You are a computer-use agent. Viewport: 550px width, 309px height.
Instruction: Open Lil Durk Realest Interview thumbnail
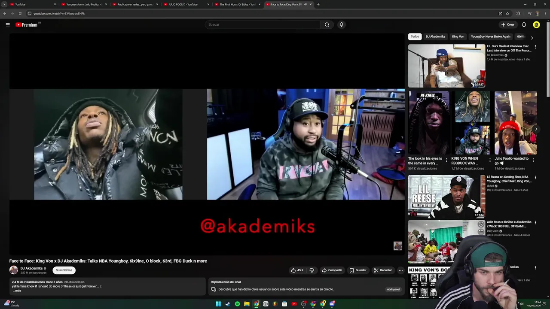(x=446, y=66)
